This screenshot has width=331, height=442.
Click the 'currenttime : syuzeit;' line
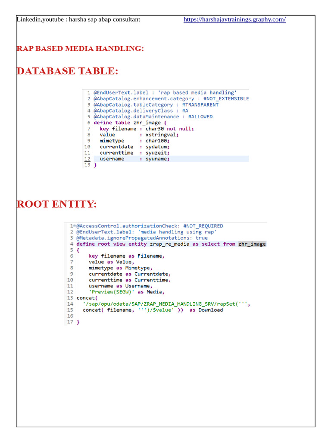click(x=134, y=153)
